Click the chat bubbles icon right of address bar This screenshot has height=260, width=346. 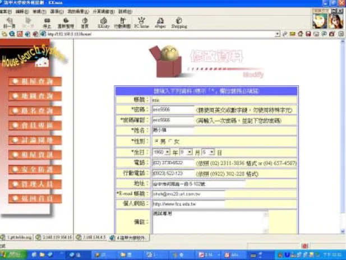pyautogui.click(x=324, y=34)
